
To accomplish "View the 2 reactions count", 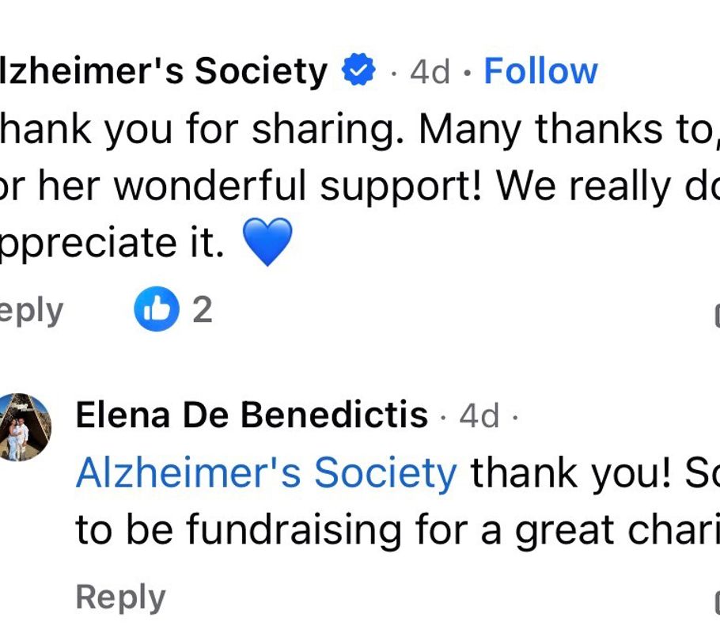I will [203, 309].
